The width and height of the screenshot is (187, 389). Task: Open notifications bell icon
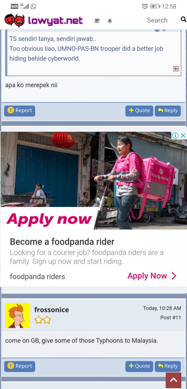110,21
